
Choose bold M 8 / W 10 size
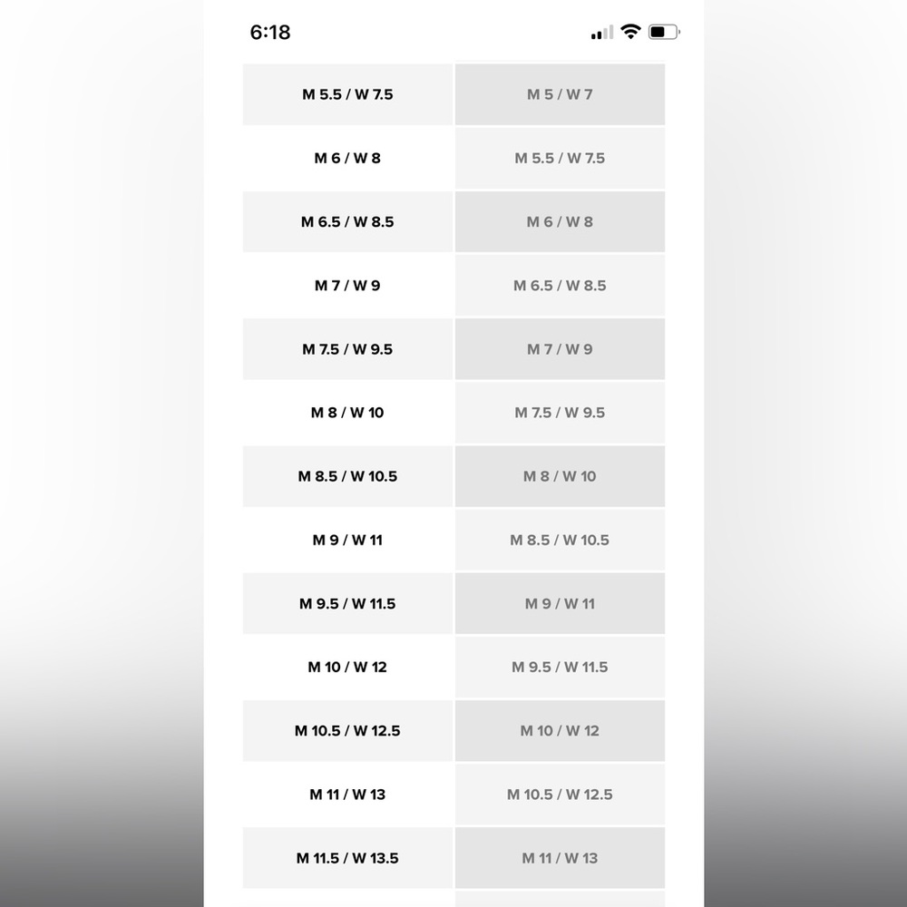(347, 413)
